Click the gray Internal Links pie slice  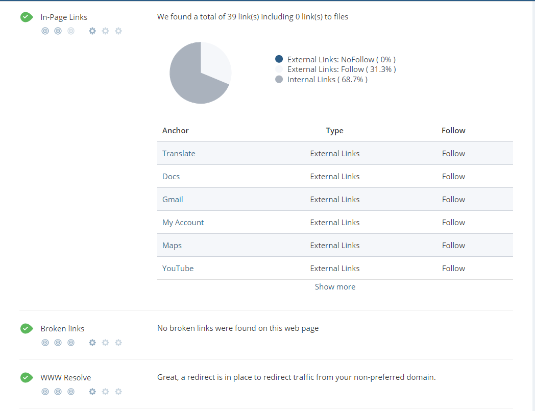pyautogui.click(x=191, y=82)
